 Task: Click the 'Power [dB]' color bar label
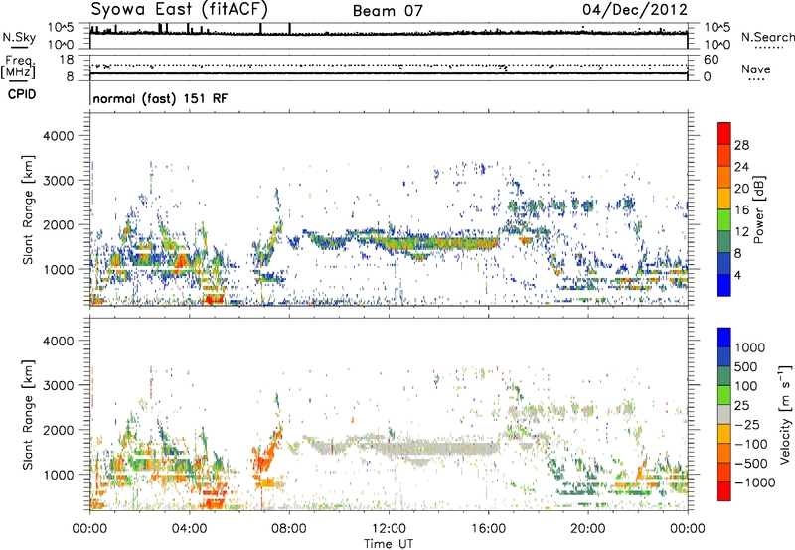tap(759, 209)
